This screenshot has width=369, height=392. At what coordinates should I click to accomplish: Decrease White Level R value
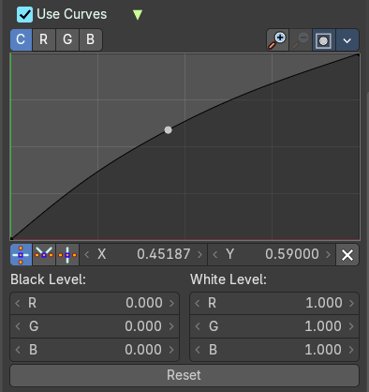198,303
